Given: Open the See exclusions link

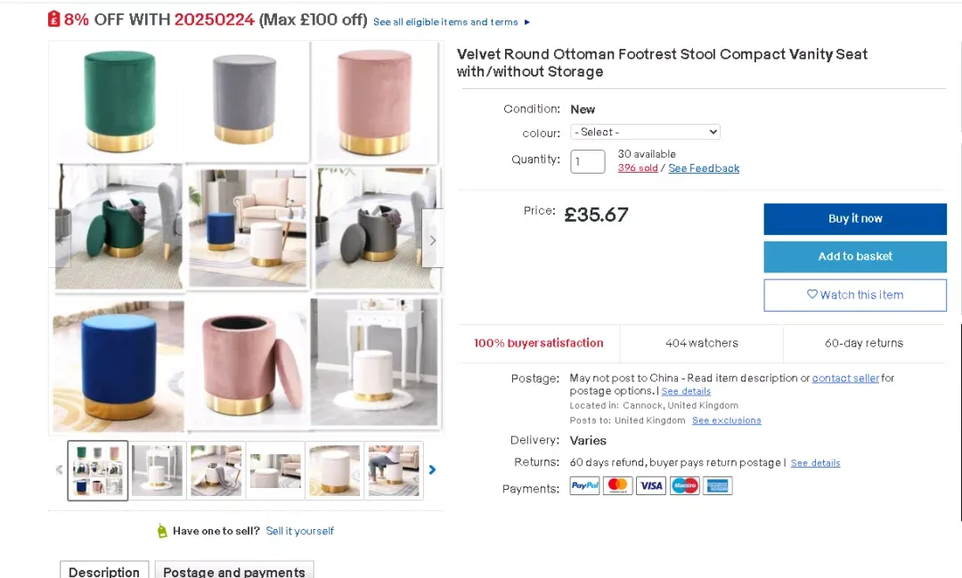Looking at the screenshot, I should click(727, 420).
